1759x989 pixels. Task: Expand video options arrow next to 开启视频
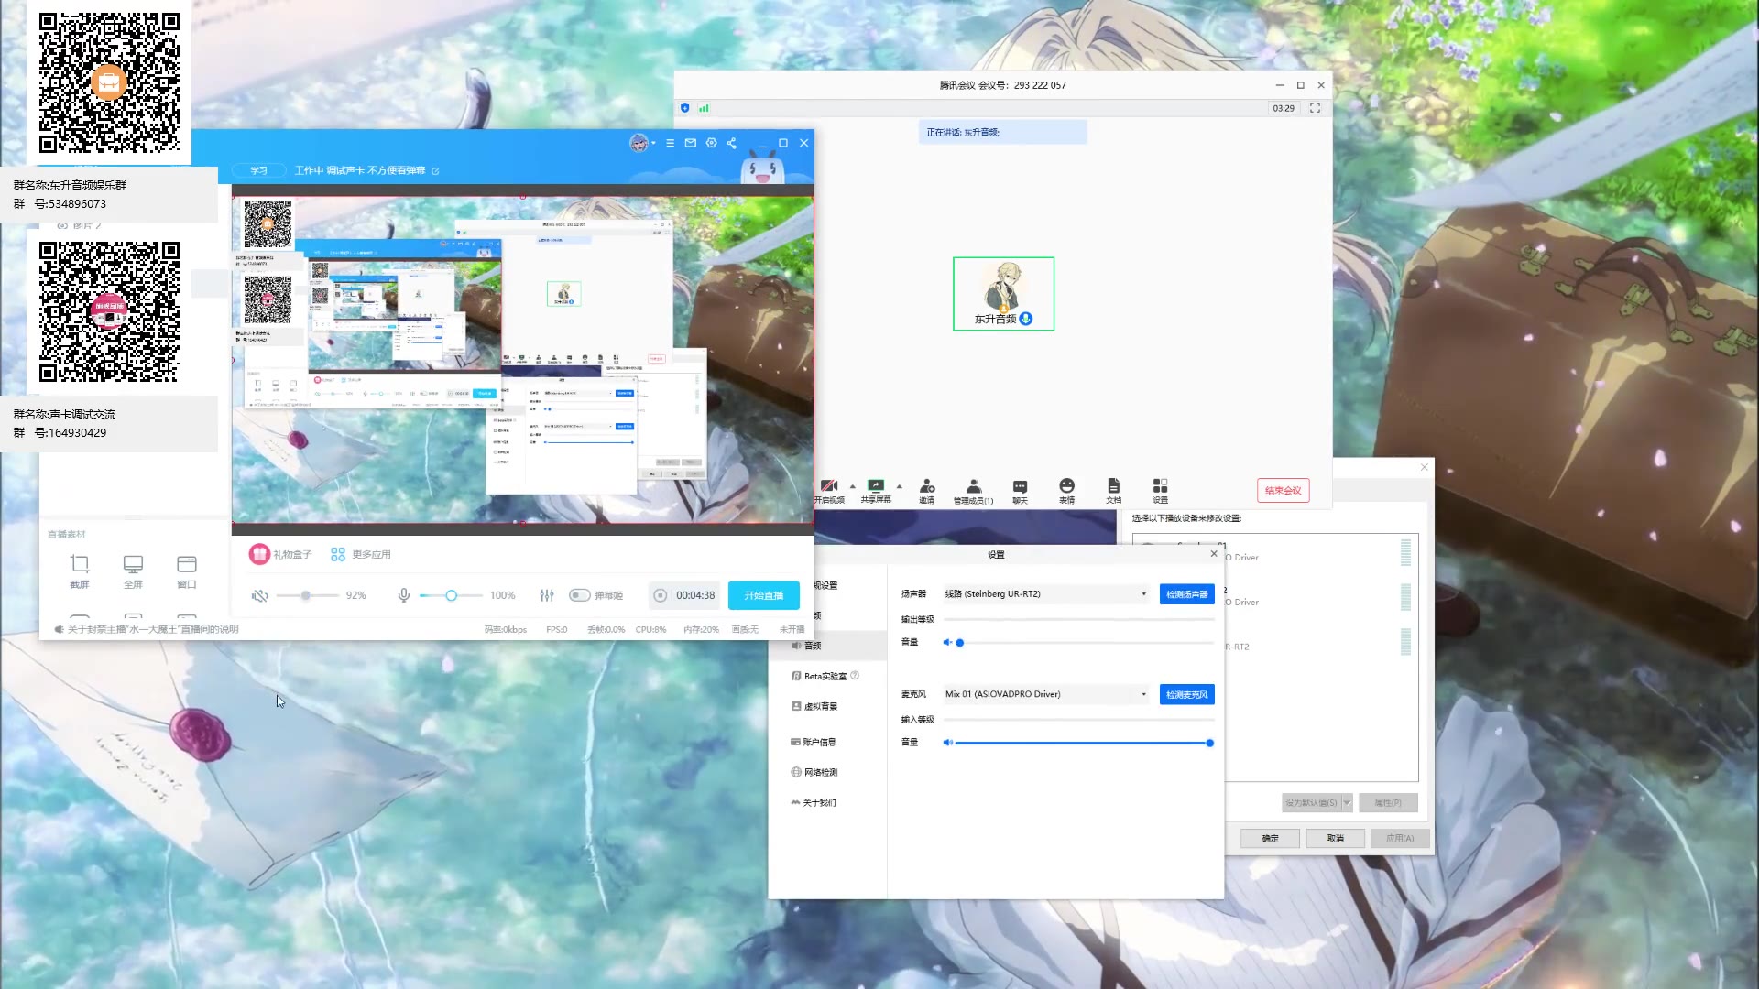(852, 486)
